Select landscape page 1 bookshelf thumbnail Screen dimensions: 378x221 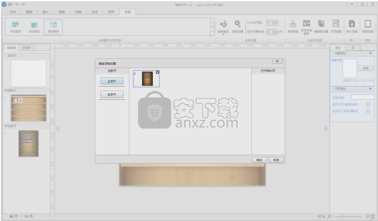click(x=28, y=108)
